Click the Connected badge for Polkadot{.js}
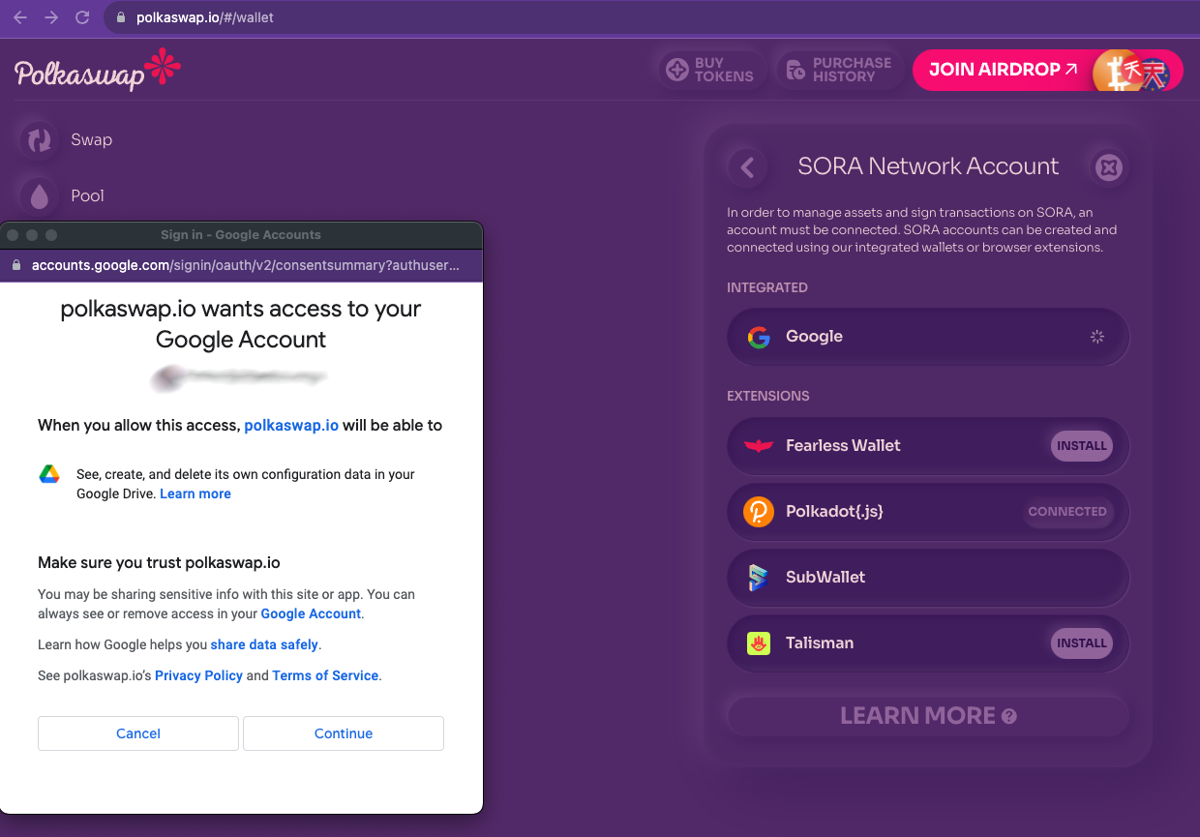1200x837 pixels. tap(1067, 512)
